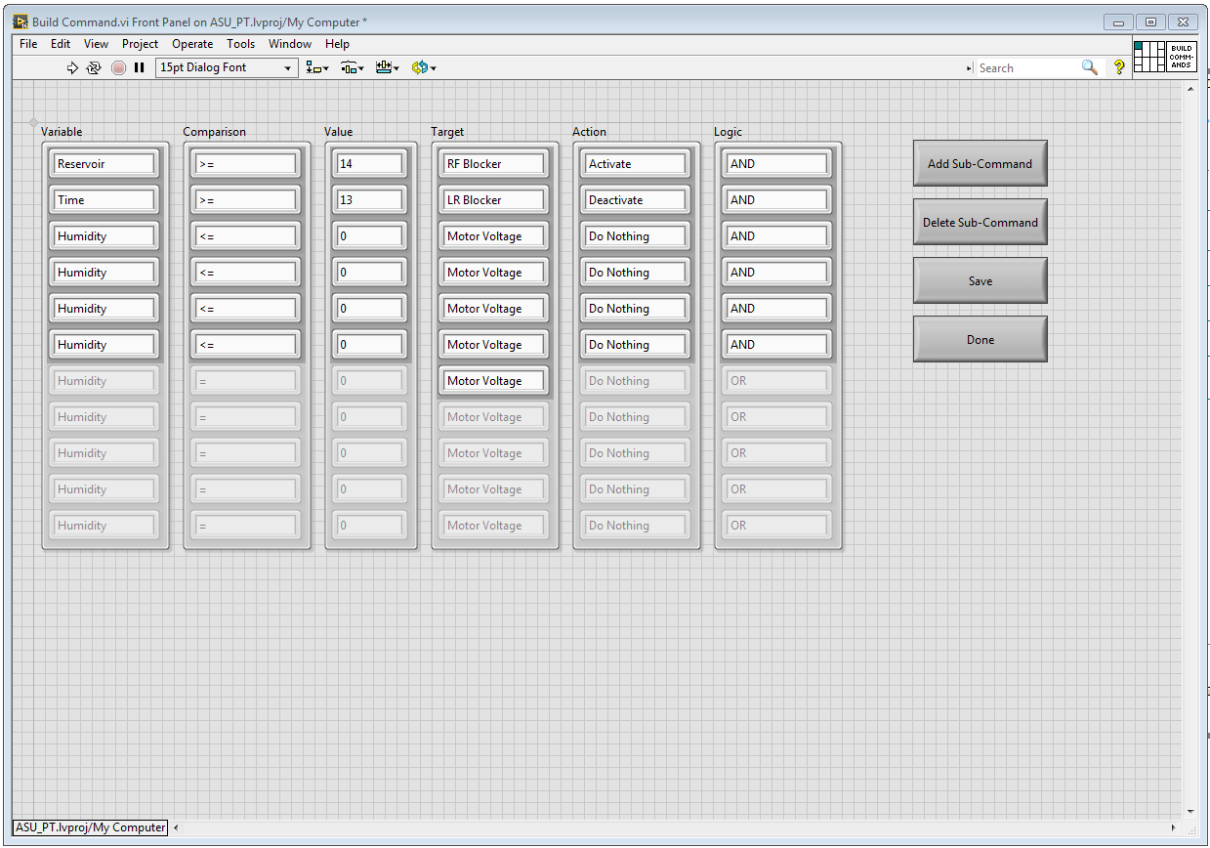
Task: Open the LR Blocker target selector
Action: coord(494,200)
